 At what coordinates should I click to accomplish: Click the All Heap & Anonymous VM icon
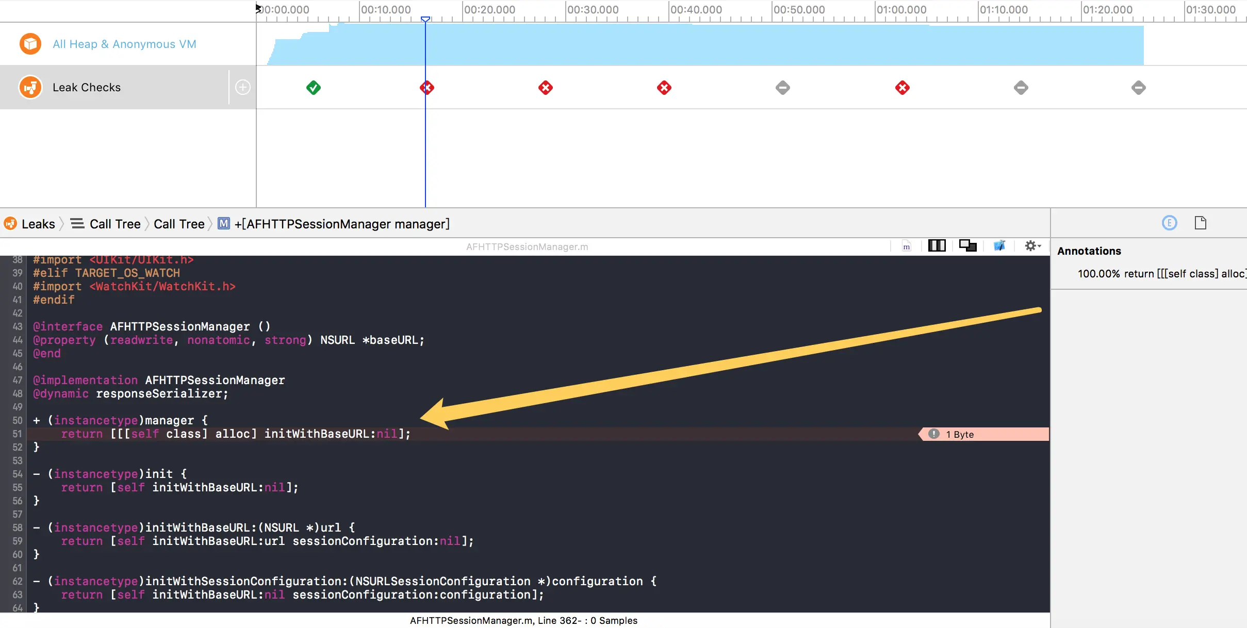click(30, 44)
